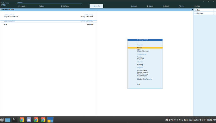The width and height of the screenshot is (216, 123).
Task: Open the terminal taskbar icon
Action: (15, 120)
